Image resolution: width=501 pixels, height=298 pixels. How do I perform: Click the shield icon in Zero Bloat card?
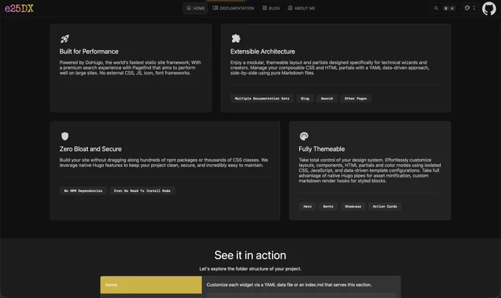[x=65, y=136]
